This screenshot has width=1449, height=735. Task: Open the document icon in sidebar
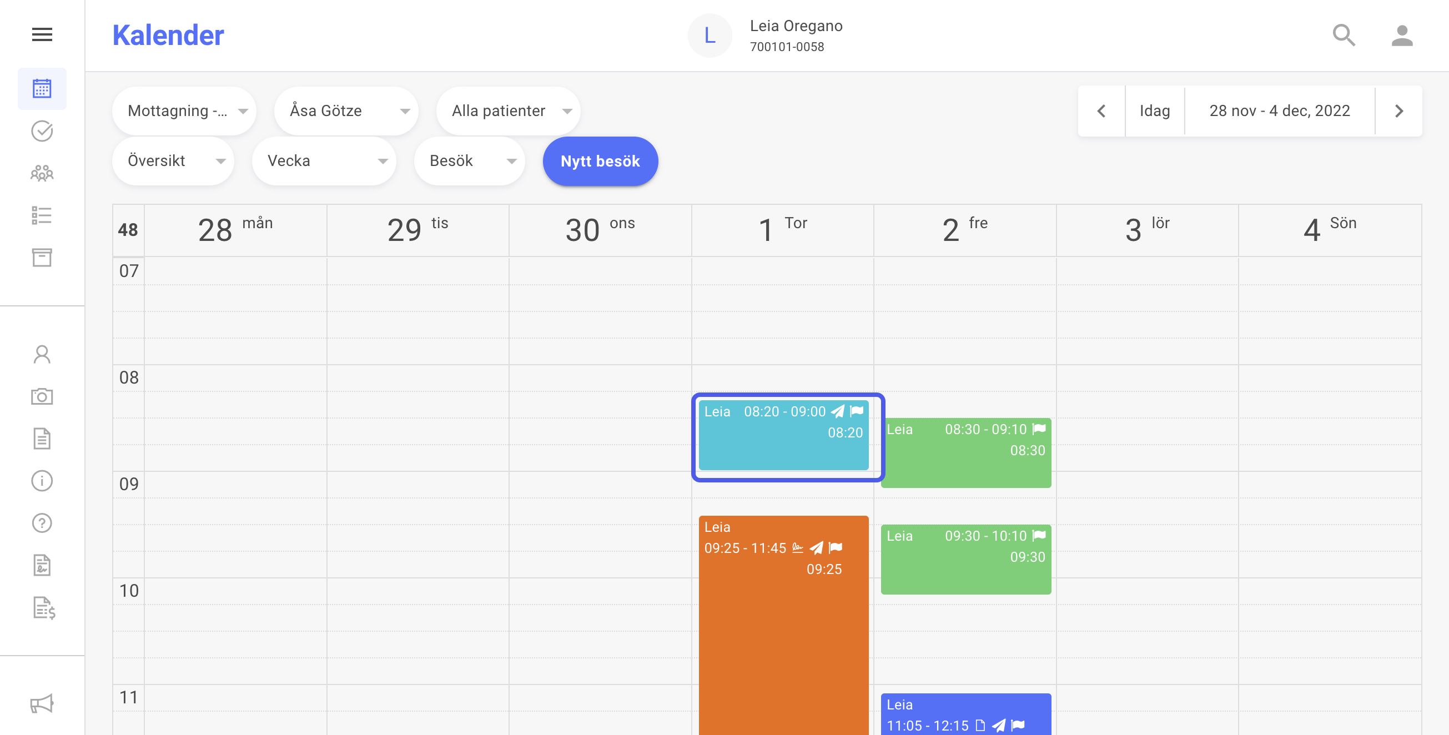(42, 439)
